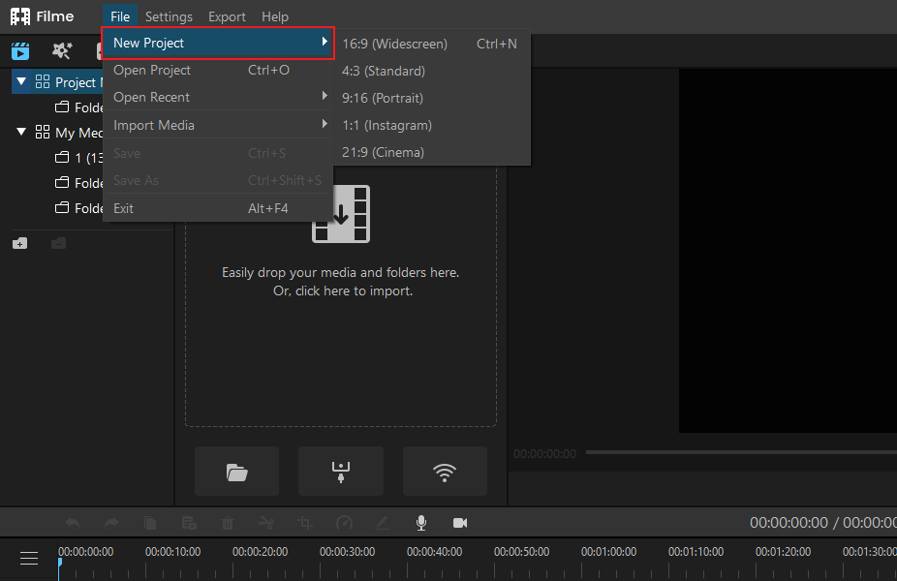Image resolution: width=897 pixels, height=581 pixels.
Task: Choose 1:1 (Instagram) project format
Action: click(x=430, y=125)
